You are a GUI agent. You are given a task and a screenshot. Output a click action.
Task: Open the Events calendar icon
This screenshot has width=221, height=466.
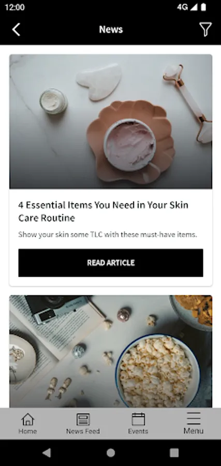pos(138,419)
